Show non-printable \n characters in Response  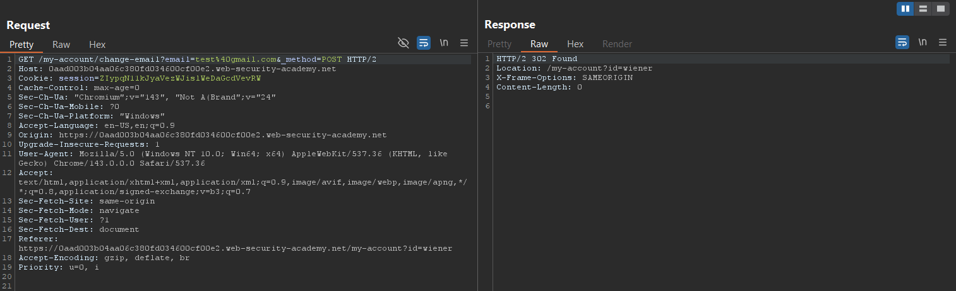[x=923, y=42]
